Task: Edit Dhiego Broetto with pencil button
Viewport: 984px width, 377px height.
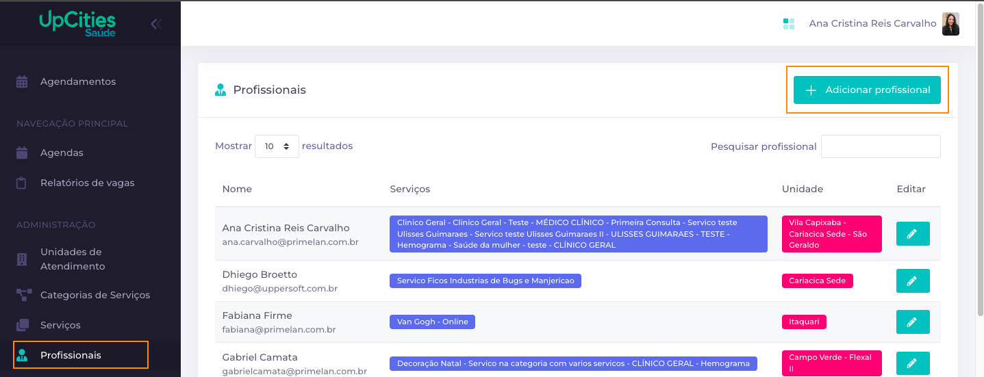Action: pos(913,281)
